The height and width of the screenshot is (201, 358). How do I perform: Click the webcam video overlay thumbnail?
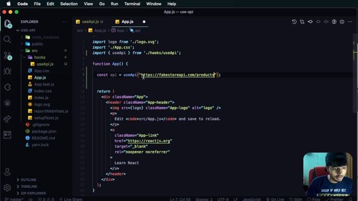(328, 174)
